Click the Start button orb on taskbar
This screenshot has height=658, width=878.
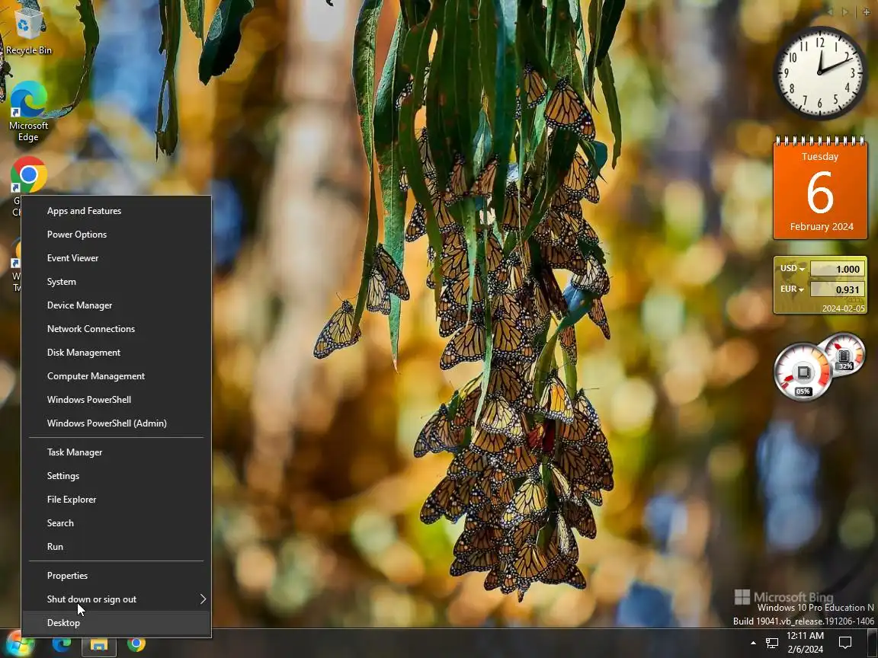[x=20, y=644]
